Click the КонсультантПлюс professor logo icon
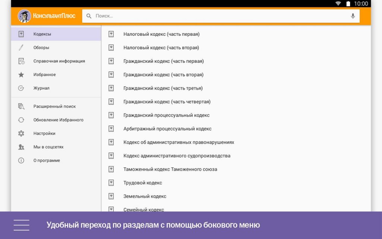The image size is (382, 239). click(x=24, y=16)
